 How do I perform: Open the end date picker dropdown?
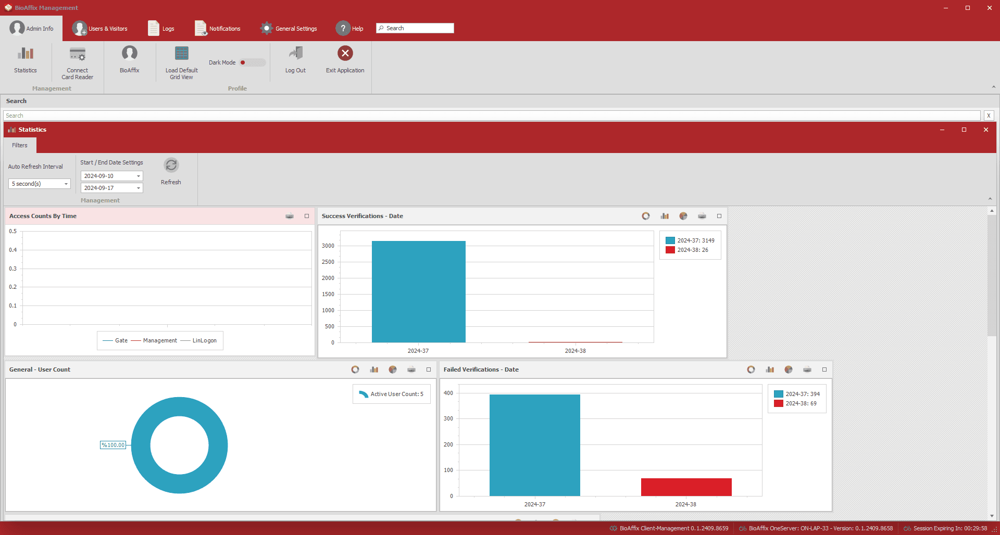tap(137, 188)
